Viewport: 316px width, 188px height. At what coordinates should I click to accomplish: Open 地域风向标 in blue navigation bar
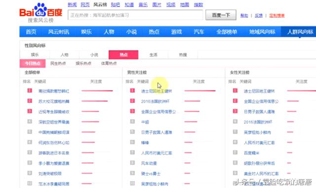(x=262, y=32)
